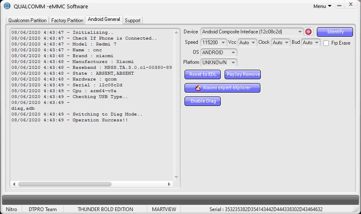The width and height of the screenshot is (361, 214).
Task: Click 'THUNDER BOLD EDITION' in status bar
Action: (105, 209)
